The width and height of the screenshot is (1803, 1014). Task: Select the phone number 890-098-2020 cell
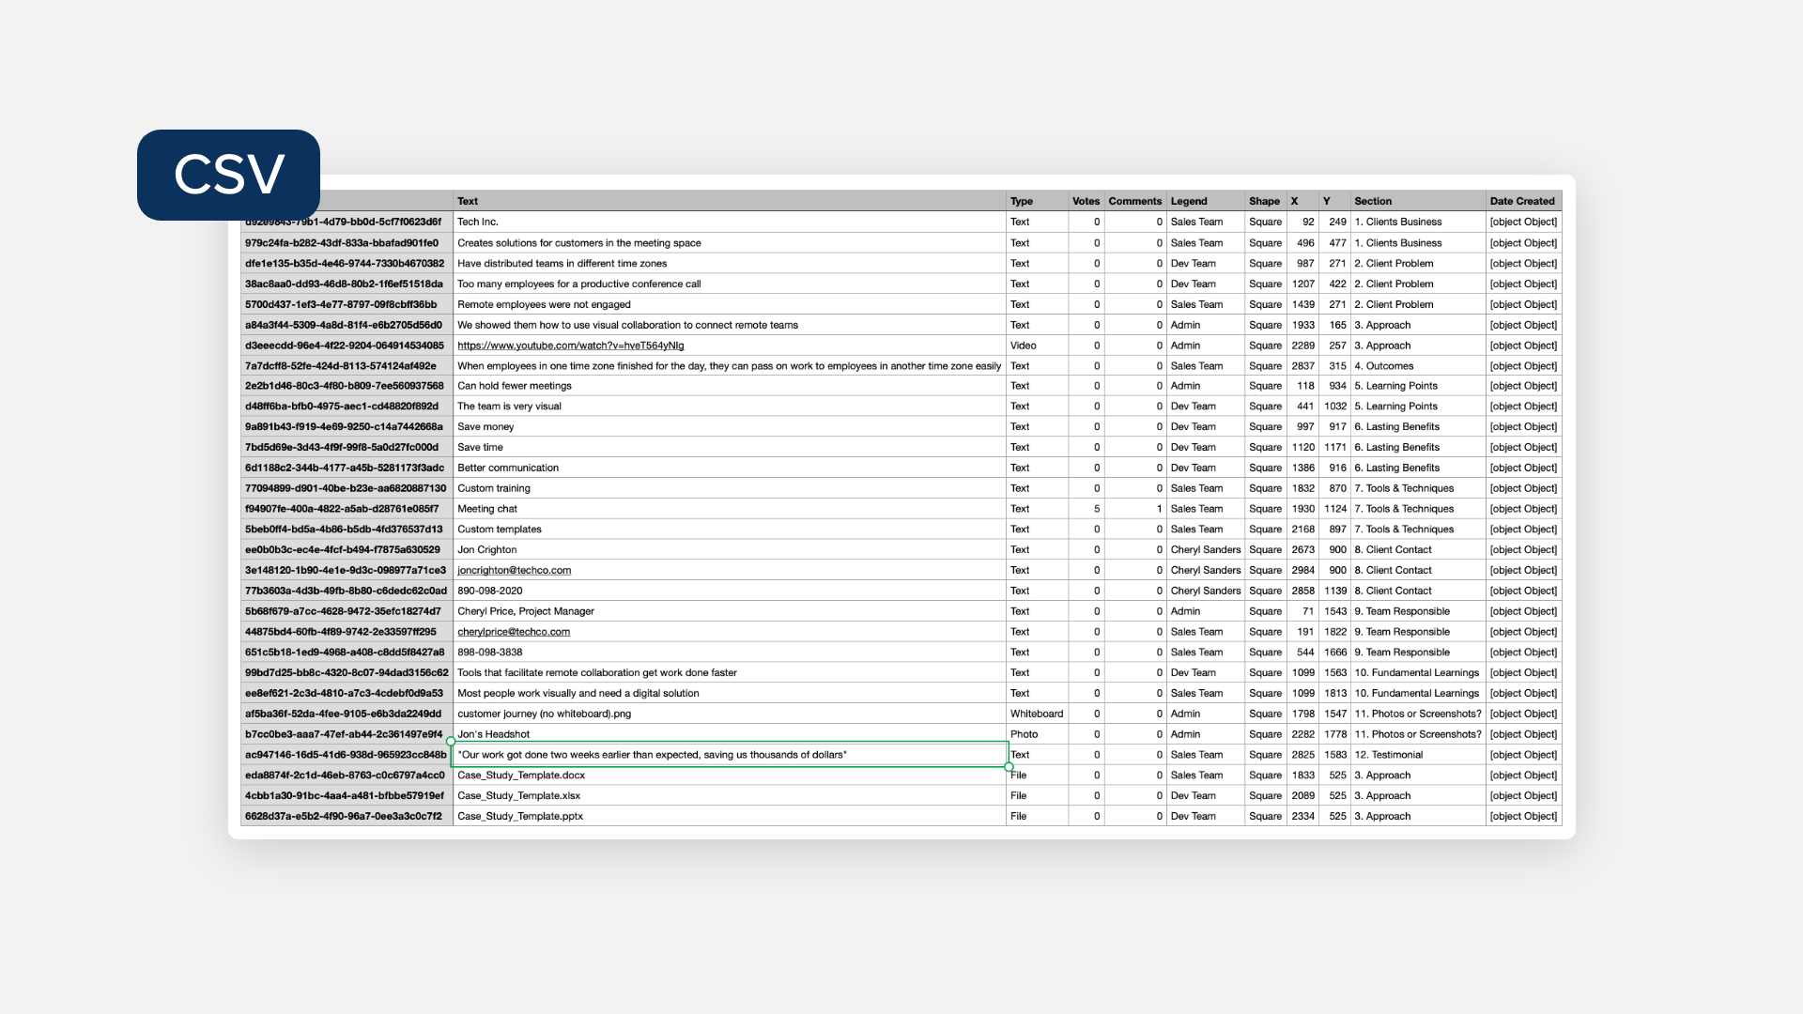[730, 591]
